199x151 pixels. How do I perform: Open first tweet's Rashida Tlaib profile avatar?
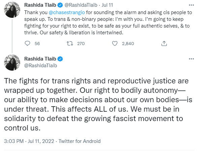pos(12,10)
